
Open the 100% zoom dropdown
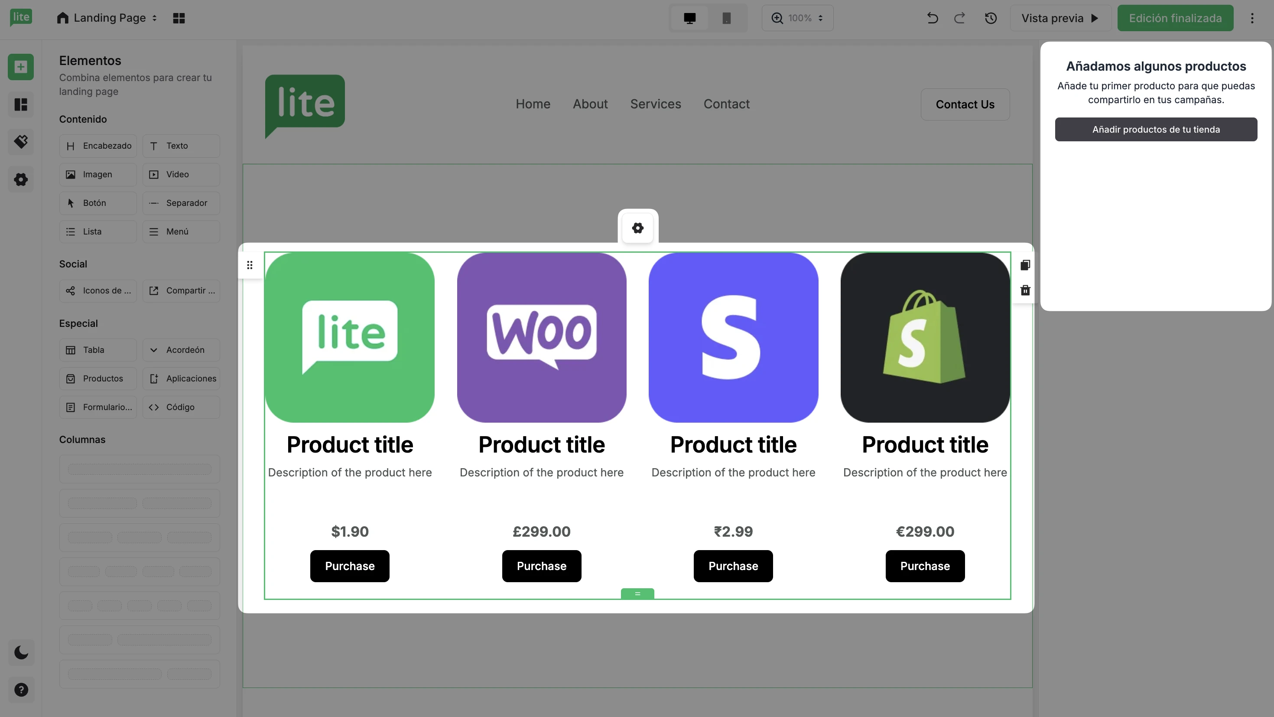tap(797, 18)
